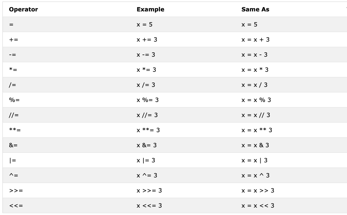
Task: Click the x = x % 3 cell
Action: [x=256, y=100]
